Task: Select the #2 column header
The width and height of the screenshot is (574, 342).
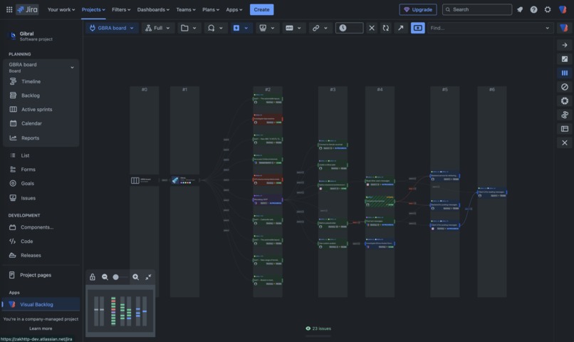Action: (x=268, y=90)
